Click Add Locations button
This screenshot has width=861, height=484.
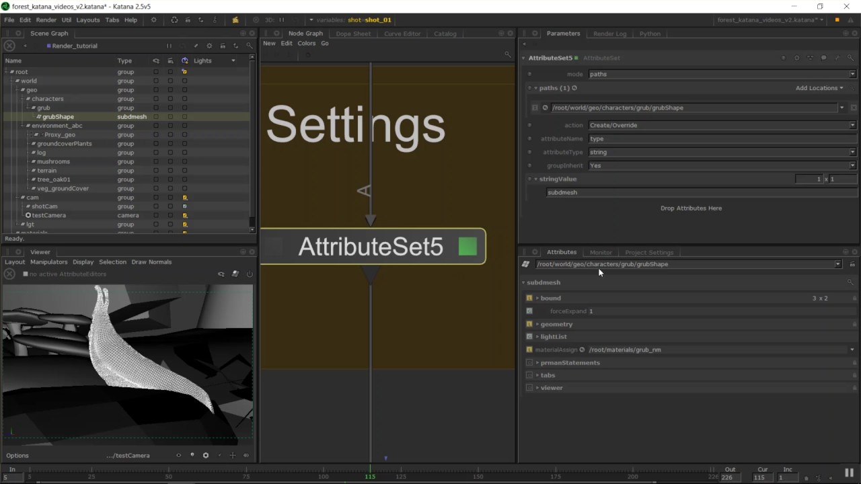[819, 88]
